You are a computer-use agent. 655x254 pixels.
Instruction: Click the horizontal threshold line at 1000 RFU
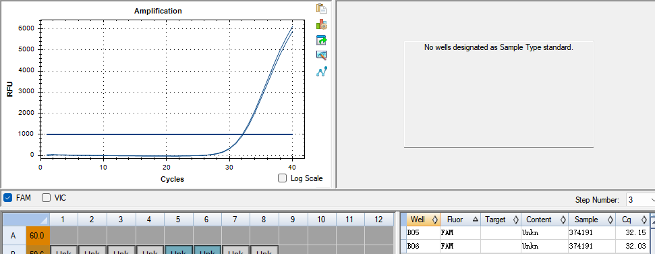pyautogui.click(x=169, y=134)
